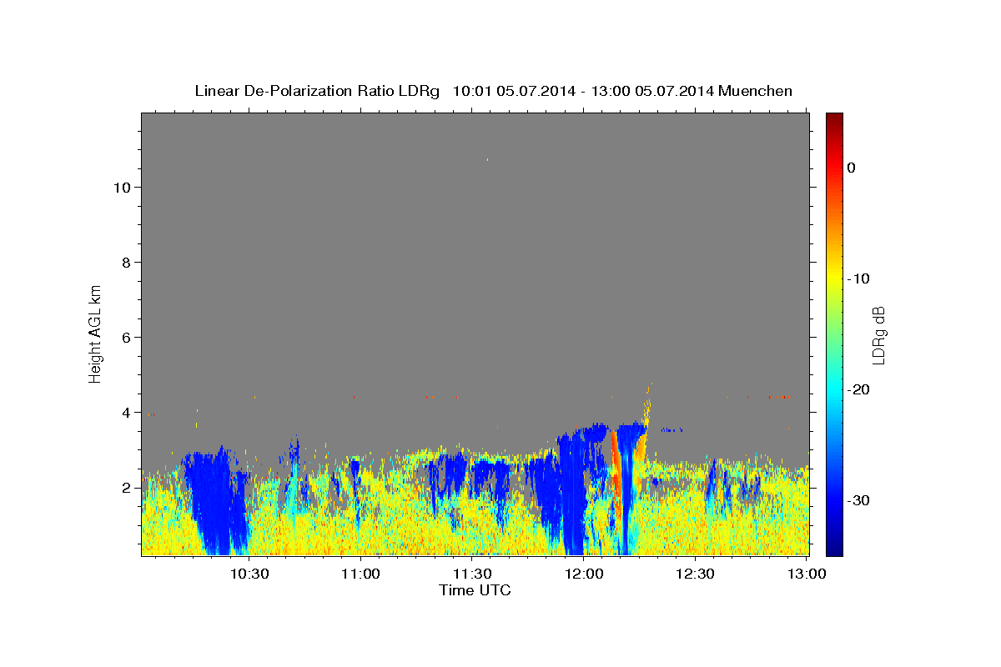The image size is (1001, 667).
Task: Click the large blue column near 10:20
Action: (x=215, y=500)
